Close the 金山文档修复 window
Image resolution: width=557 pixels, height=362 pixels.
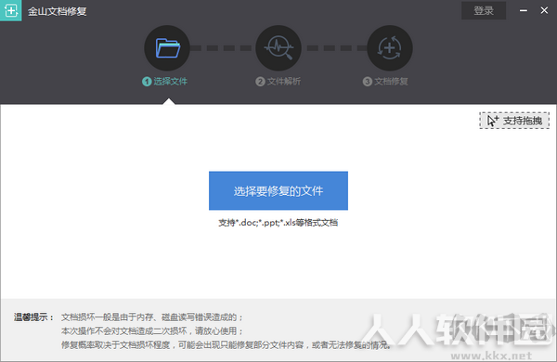(544, 10)
